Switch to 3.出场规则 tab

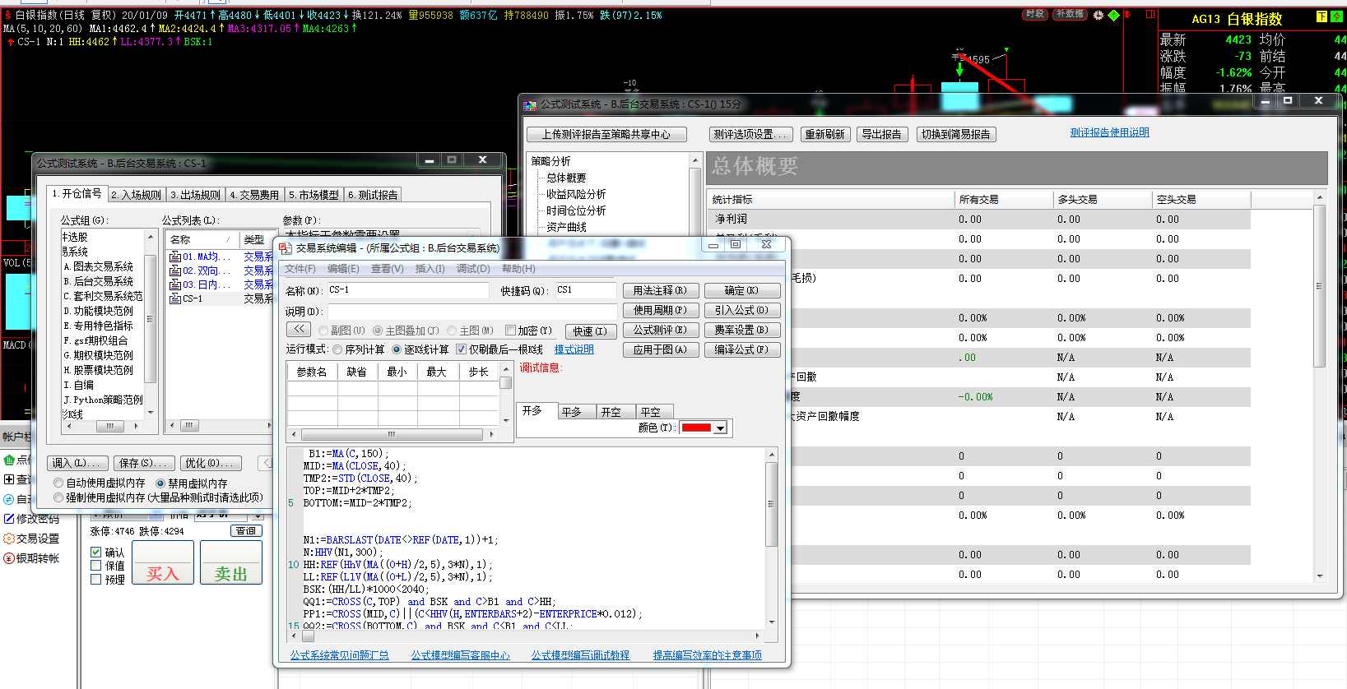pos(196,195)
